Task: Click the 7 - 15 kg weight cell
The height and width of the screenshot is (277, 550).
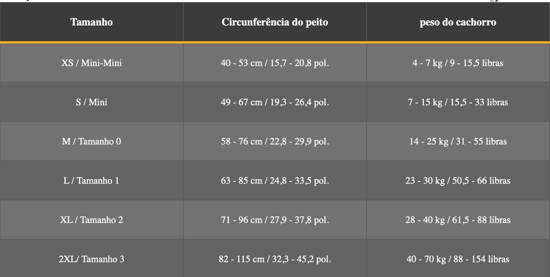Action: pyautogui.click(x=458, y=102)
